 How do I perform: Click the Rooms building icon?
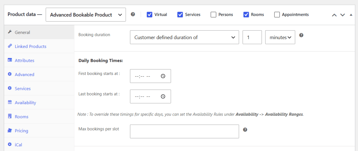(9, 116)
